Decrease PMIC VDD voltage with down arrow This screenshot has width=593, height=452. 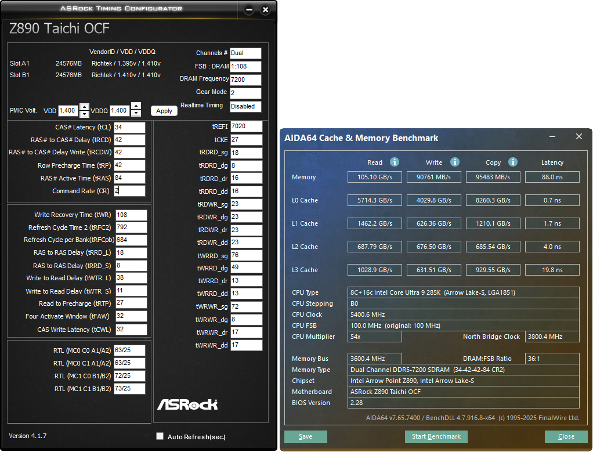pyautogui.click(x=84, y=114)
